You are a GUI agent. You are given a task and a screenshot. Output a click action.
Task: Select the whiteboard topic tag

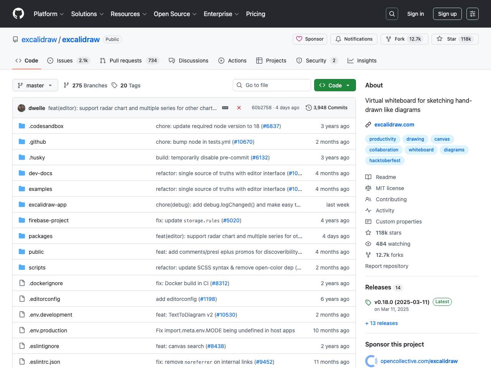click(x=421, y=150)
